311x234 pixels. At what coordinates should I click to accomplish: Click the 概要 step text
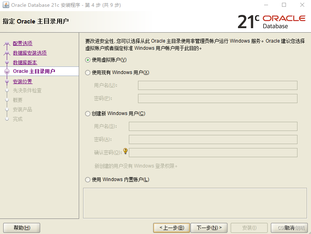(x=17, y=100)
